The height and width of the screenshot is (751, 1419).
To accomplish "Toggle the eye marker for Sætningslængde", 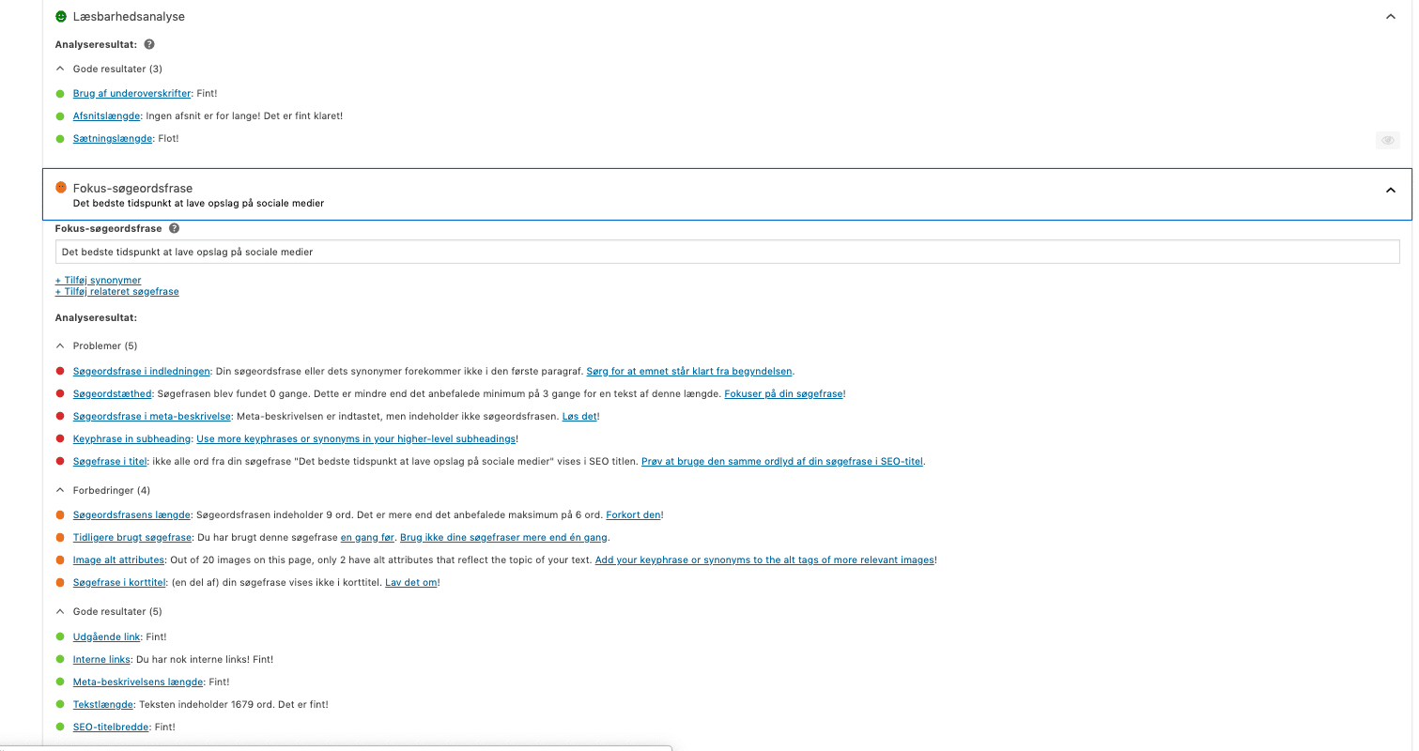I will (x=1388, y=140).
